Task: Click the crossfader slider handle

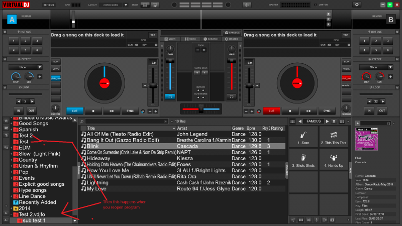Action: (x=201, y=109)
